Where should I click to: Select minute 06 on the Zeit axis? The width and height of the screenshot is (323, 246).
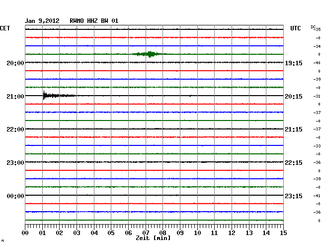[128, 233]
